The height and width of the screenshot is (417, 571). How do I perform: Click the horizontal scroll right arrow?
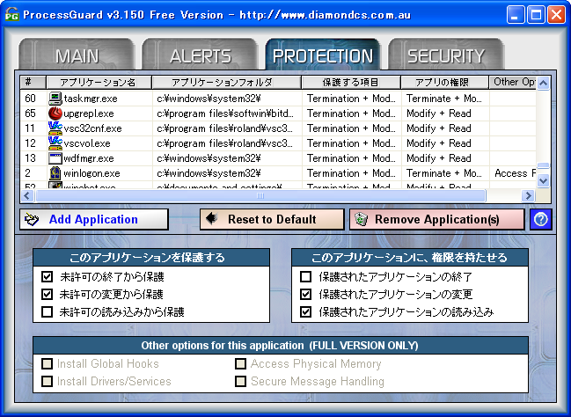tap(527, 196)
